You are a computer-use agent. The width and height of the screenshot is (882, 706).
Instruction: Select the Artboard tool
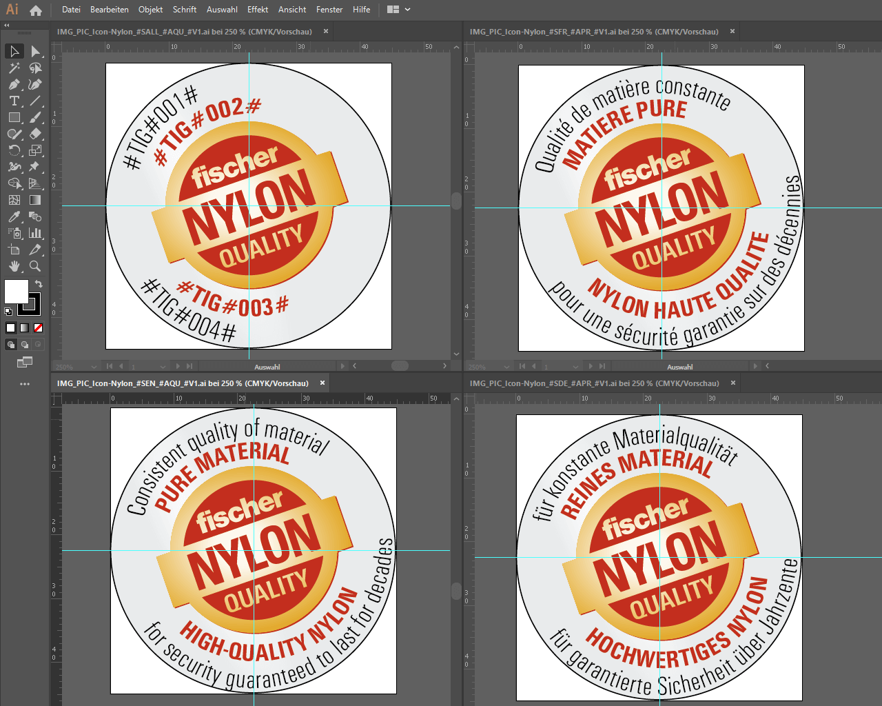[x=14, y=250]
